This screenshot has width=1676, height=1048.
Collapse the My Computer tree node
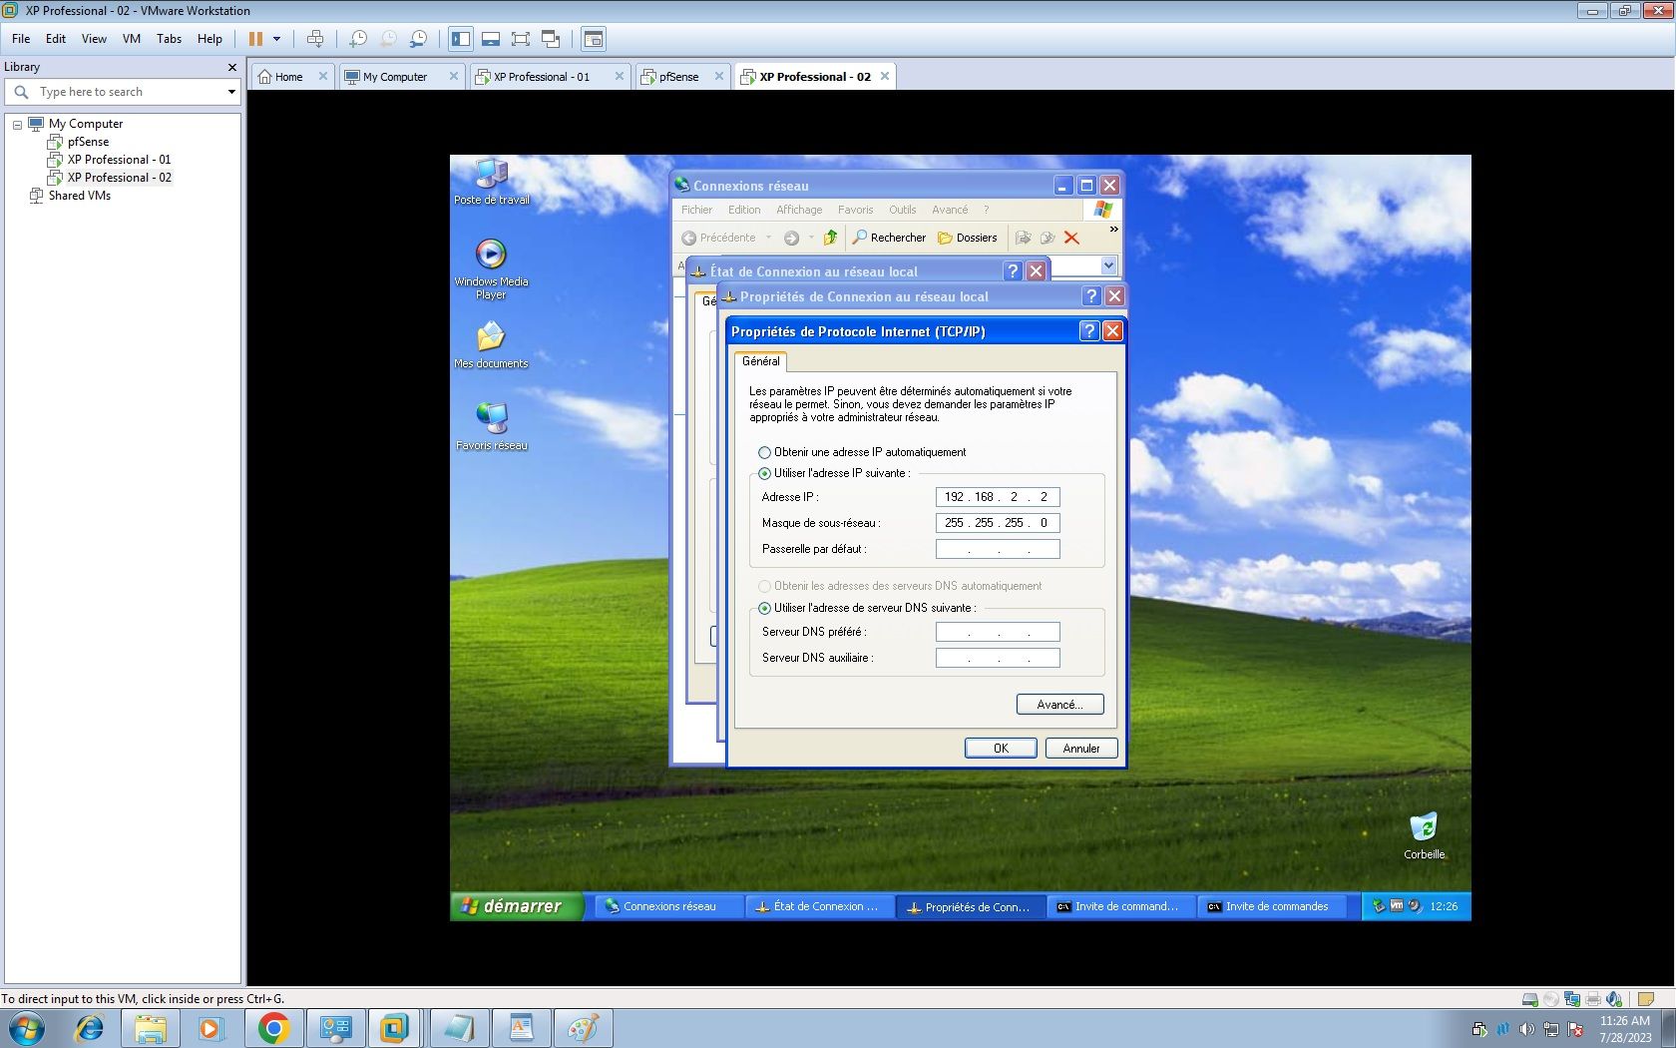click(x=17, y=125)
